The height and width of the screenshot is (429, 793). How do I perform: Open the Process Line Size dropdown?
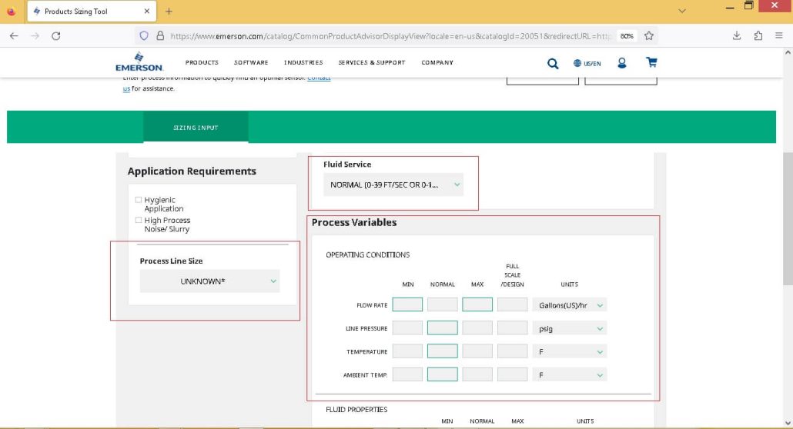(x=209, y=281)
